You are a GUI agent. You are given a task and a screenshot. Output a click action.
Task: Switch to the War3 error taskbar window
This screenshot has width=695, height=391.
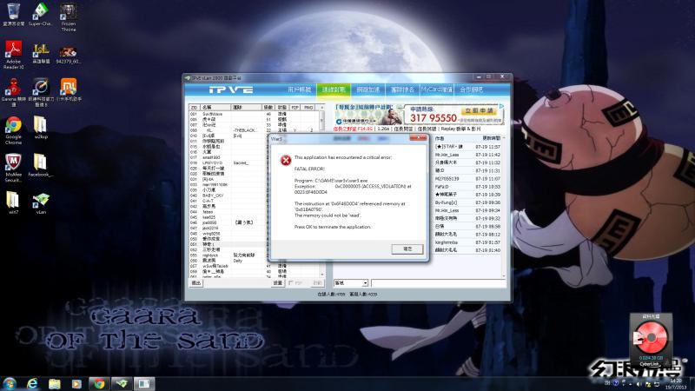click(x=144, y=383)
